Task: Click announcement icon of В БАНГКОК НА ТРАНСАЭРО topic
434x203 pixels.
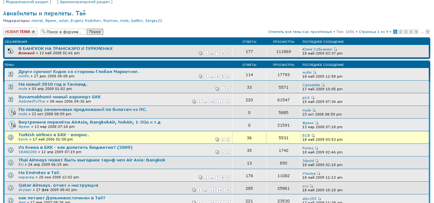Action: (10, 51)
